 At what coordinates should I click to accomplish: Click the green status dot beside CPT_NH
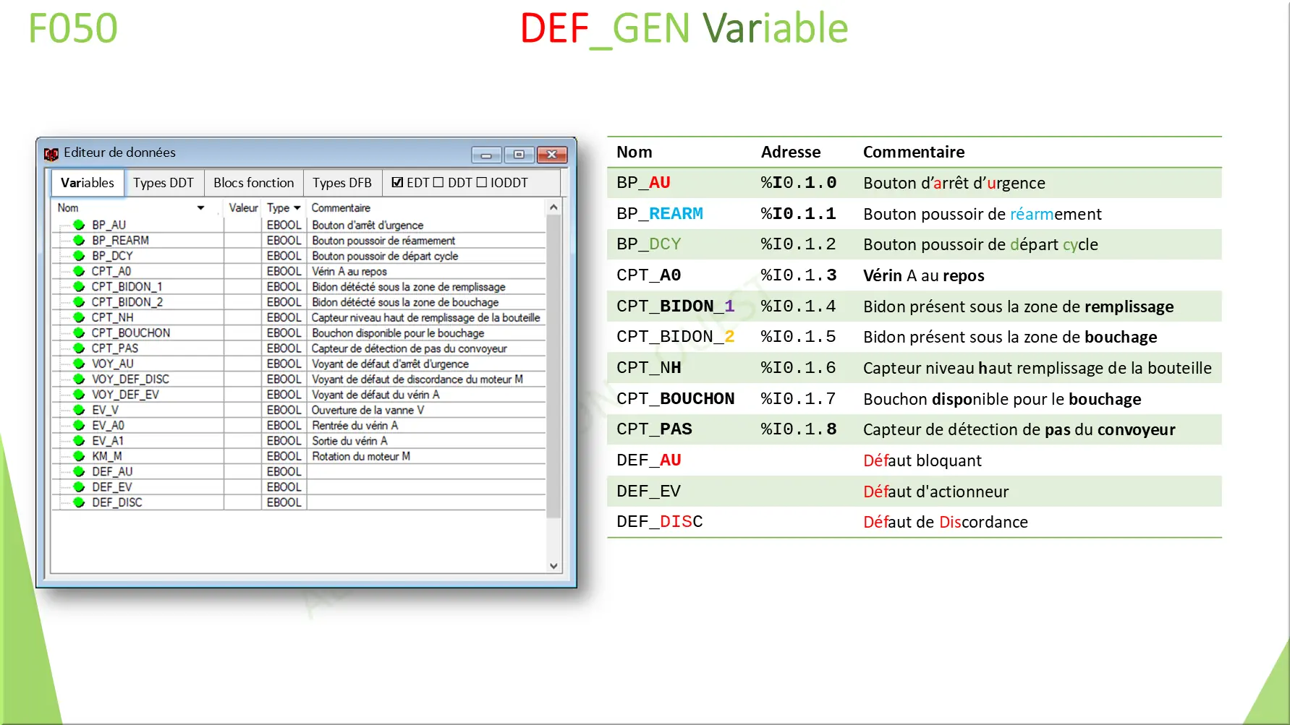(x=78, y=317)
